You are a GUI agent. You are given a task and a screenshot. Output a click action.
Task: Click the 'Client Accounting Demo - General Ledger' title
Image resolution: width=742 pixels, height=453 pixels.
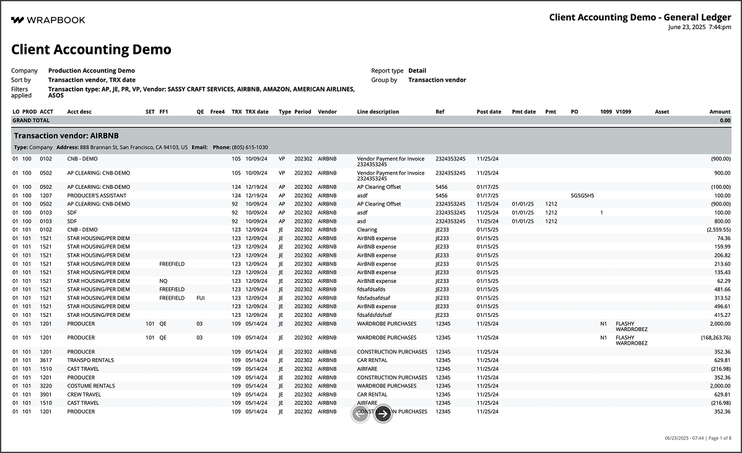point(640,17)
